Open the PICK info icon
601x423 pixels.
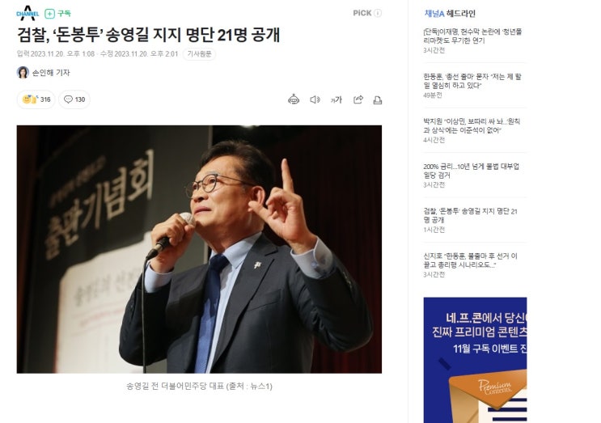(378, 13)
